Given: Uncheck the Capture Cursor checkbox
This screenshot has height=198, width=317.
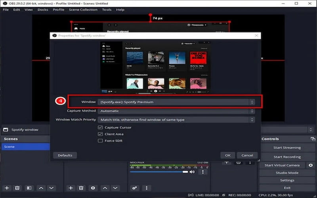Looking at the screenshot, I should [100, 128].
